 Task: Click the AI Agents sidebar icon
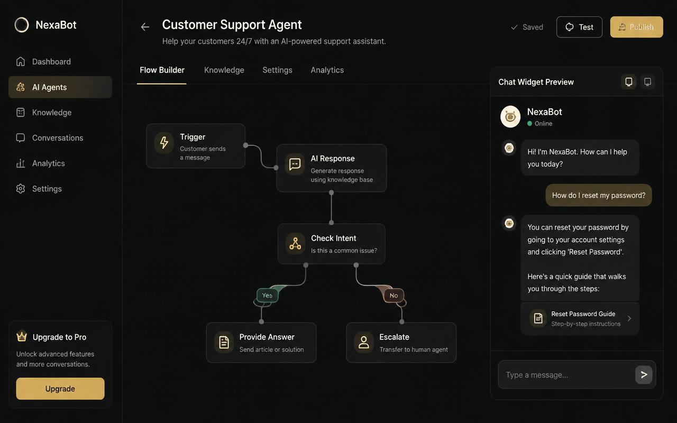click(x=21, y=87)
